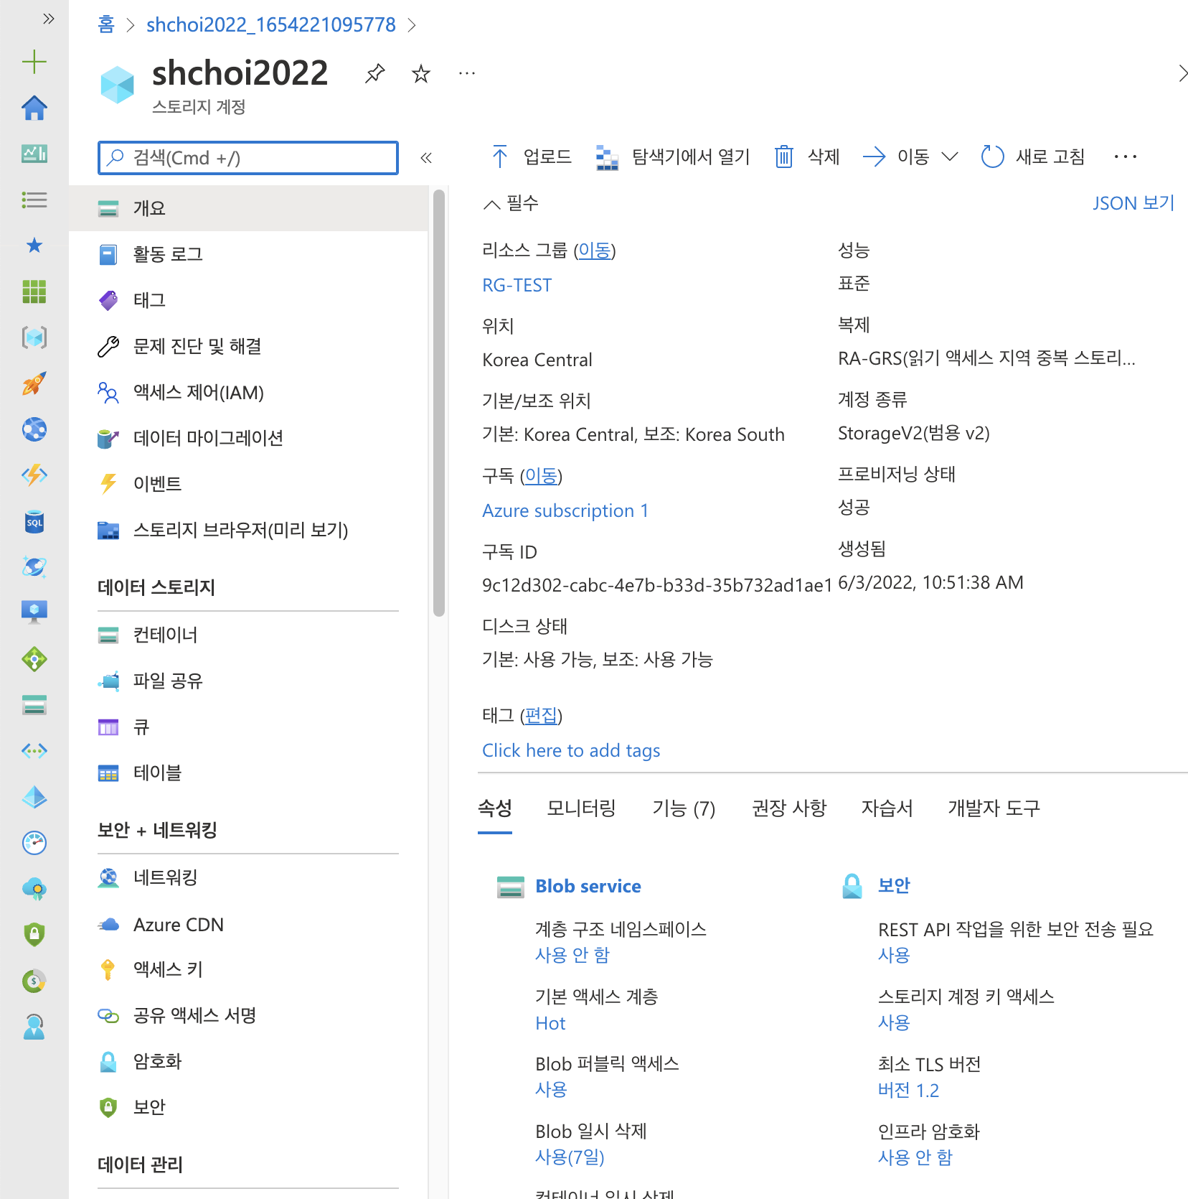Image resolution: width=1188 pixels, height=1199 pixels.
Task: Pin shchoi2022 to dashboard with pin icon
Action: click(x=374, y=73)
